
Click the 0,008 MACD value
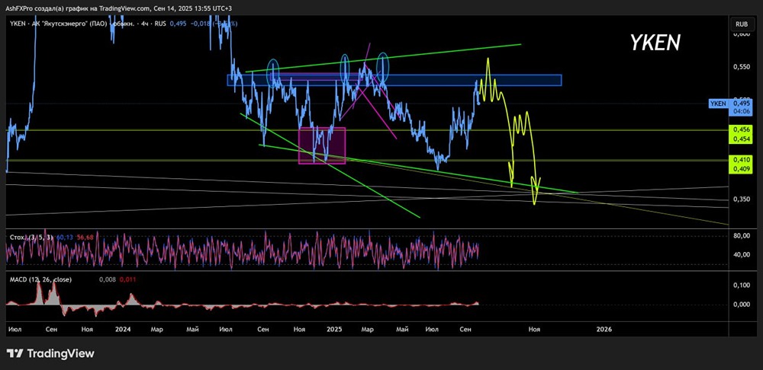(x=106, y=279)
